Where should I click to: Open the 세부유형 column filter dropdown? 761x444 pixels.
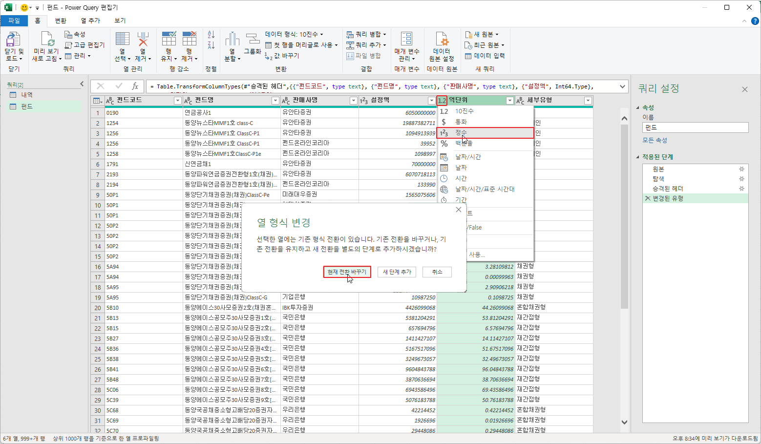tap(588, 101)
